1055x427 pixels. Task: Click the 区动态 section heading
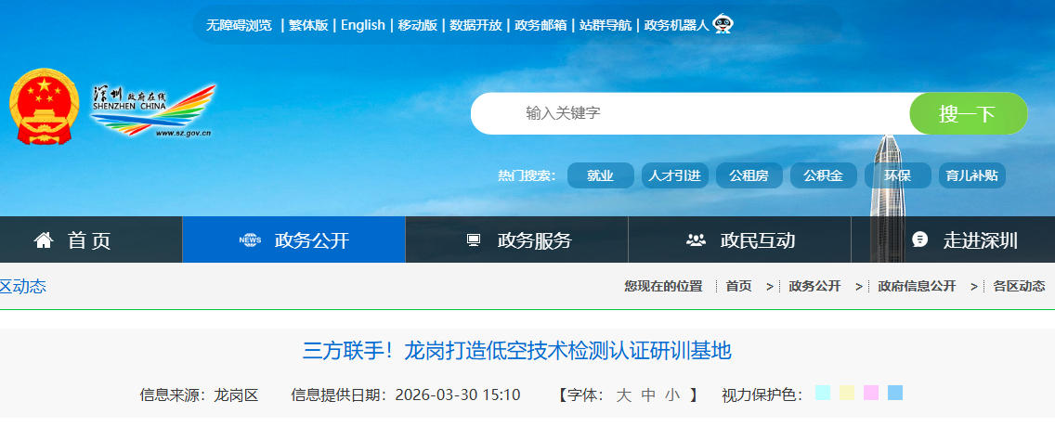tap(23, 287)
